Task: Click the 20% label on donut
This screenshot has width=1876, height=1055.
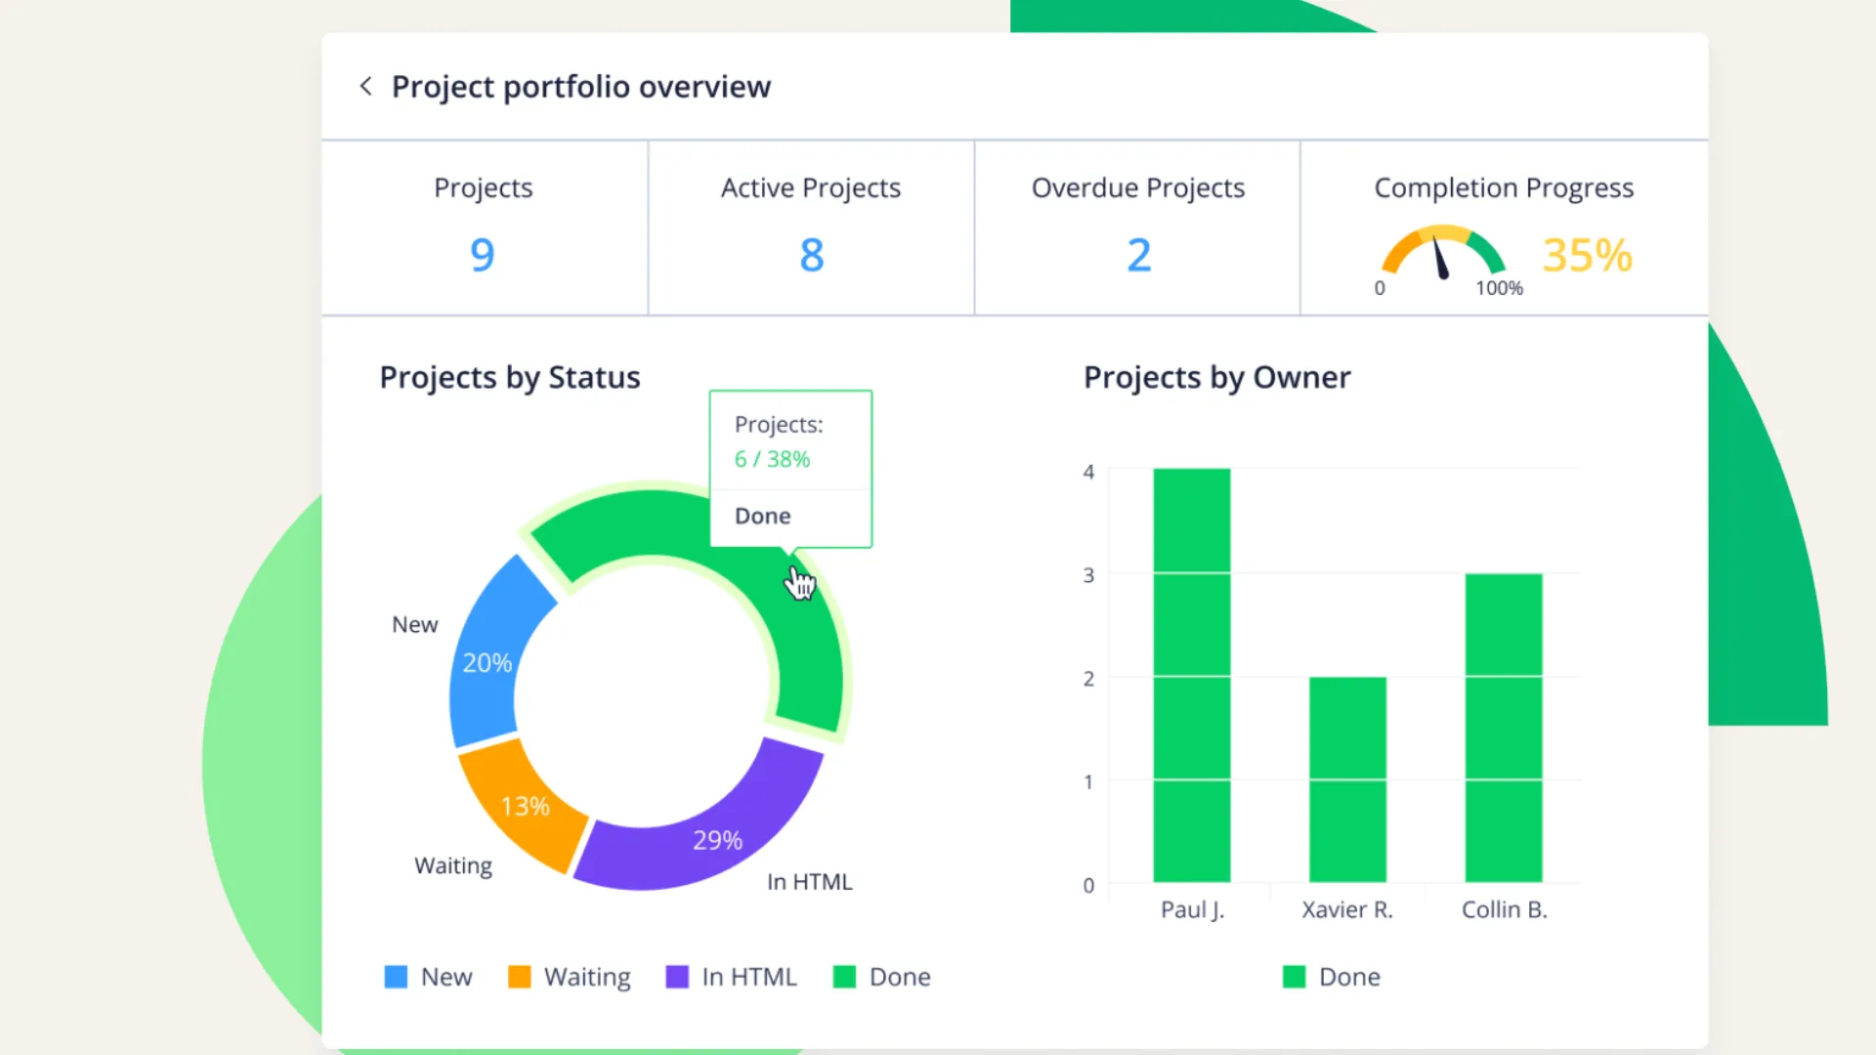Action: click(487, 663)
